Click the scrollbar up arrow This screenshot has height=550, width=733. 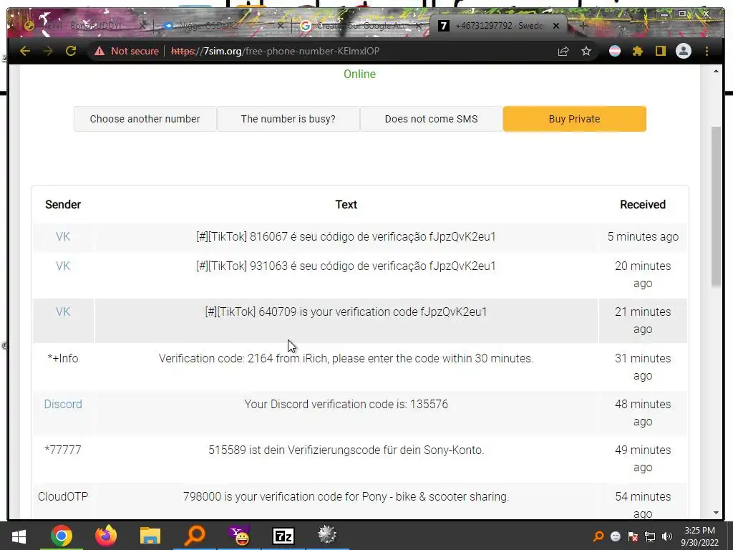pos(716,71)
